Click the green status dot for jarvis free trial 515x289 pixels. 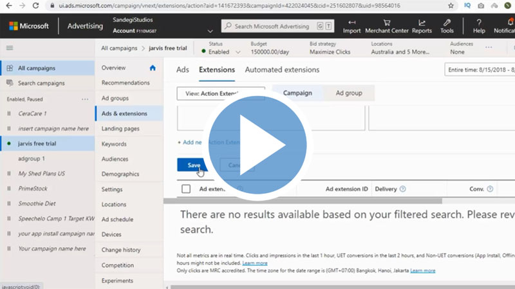tap(9, 144)
